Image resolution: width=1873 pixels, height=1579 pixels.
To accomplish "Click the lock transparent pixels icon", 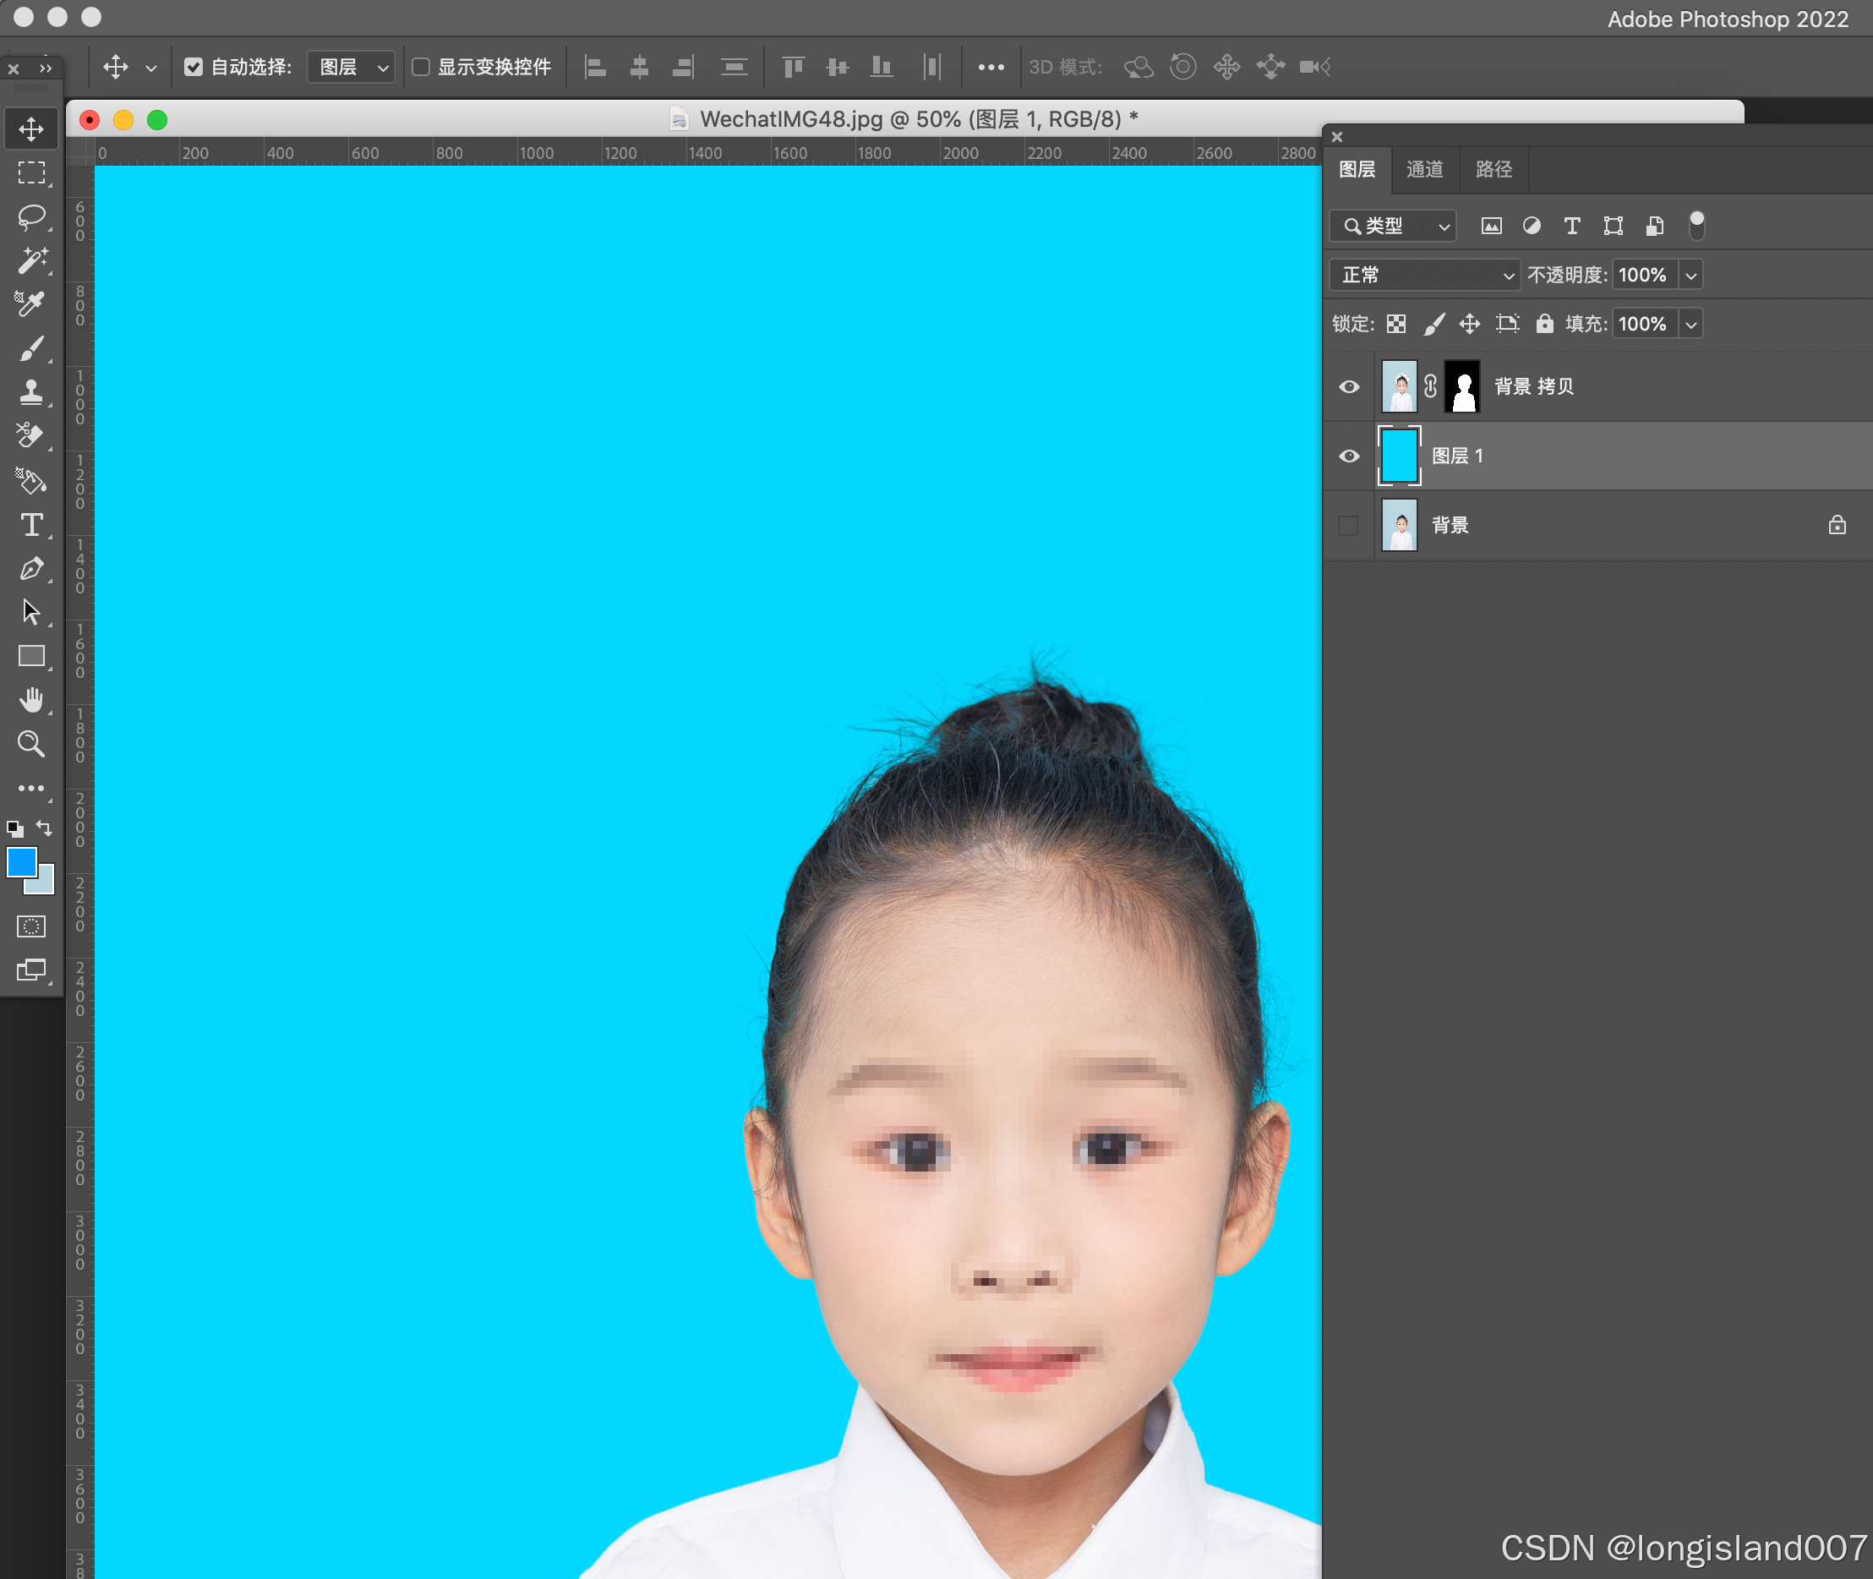I will click(x=1395, y=324).
